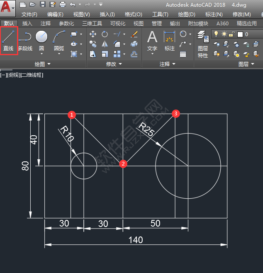Viewport: 263px width, 273px height.
Task: Click the Move tool icon
Action: click(x=93, y=34)
